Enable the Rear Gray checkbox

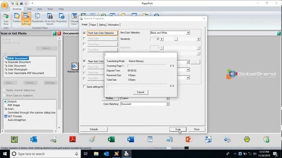(x=84, y=73)
